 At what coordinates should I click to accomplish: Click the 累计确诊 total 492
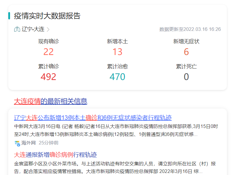point(48,77)
